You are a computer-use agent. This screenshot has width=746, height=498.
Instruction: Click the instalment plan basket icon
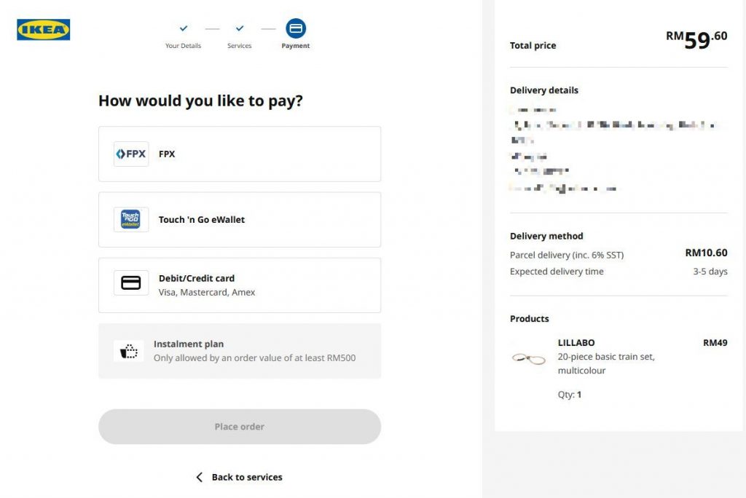[128, 351]
